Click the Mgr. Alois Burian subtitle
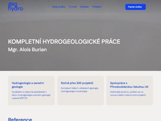161x121 pixels. coord(27,49)
